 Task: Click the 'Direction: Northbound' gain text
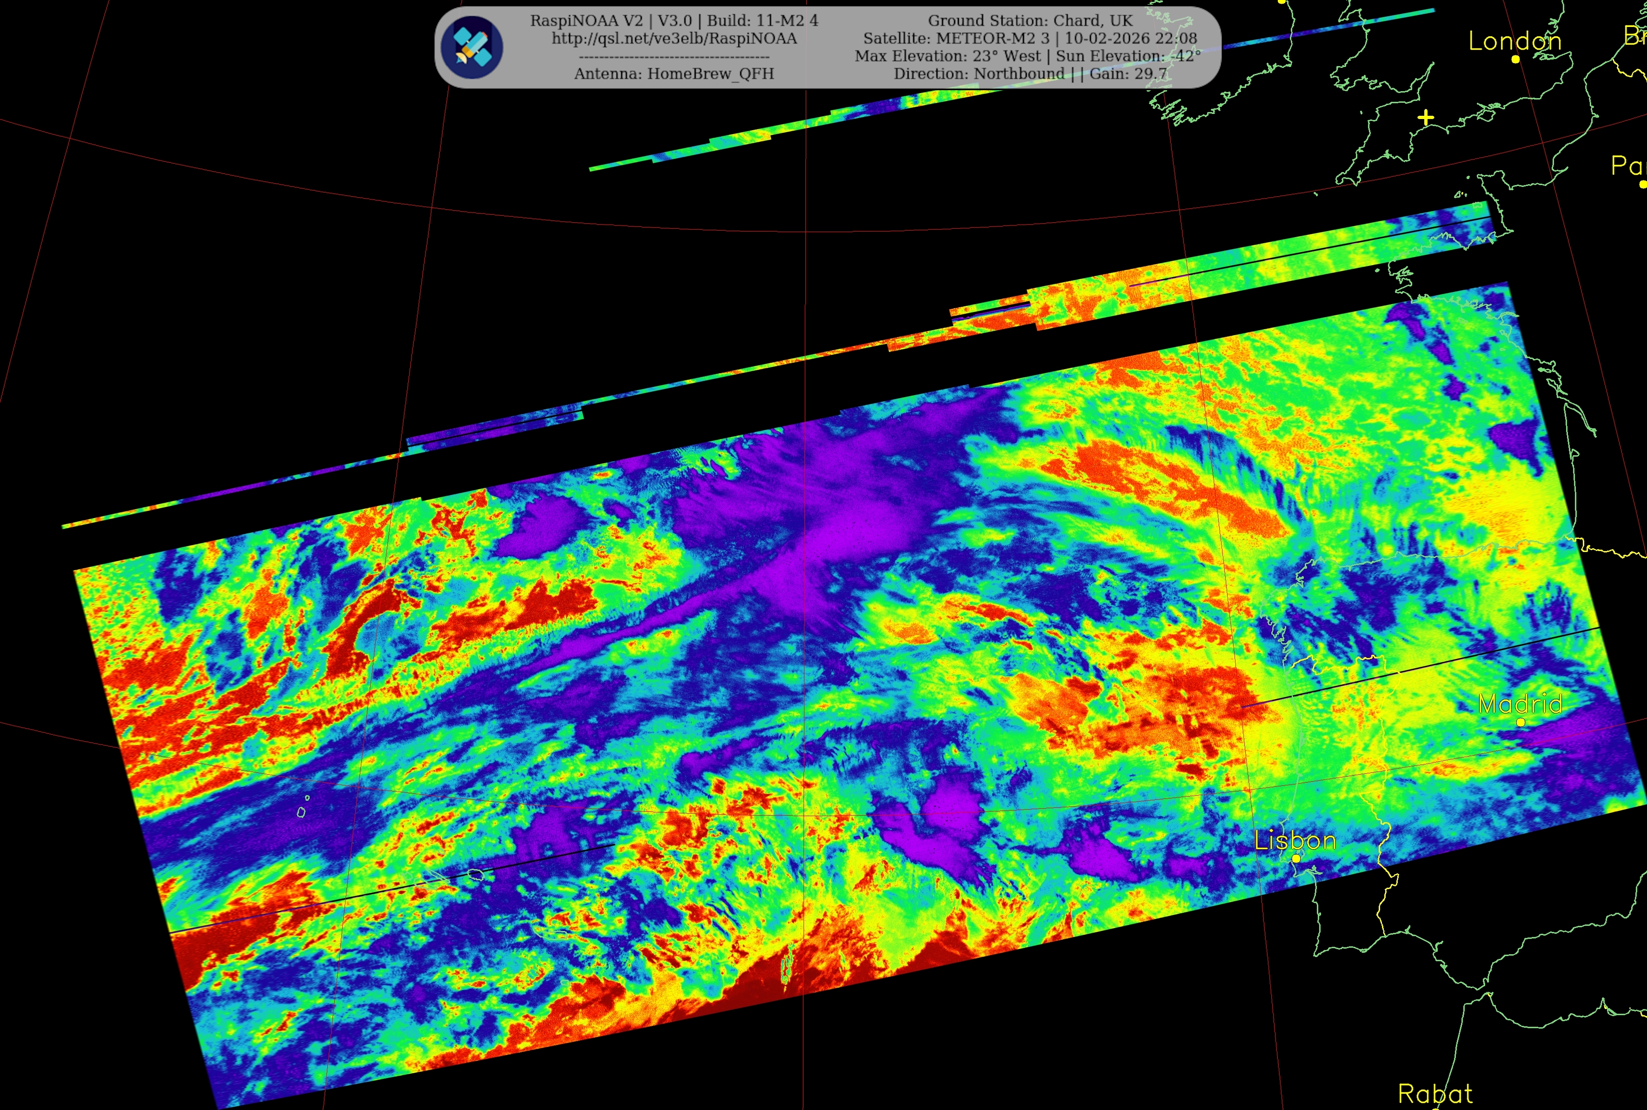pos(1030,73)
